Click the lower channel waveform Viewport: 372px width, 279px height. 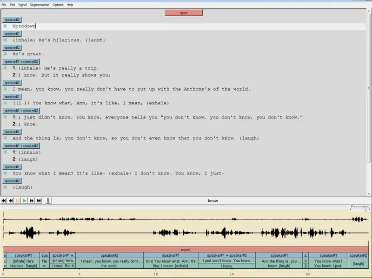[x=186, y=233]
